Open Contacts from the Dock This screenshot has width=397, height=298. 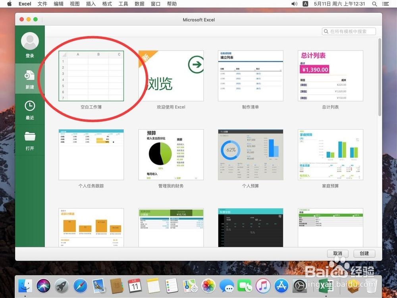[117, 286]
